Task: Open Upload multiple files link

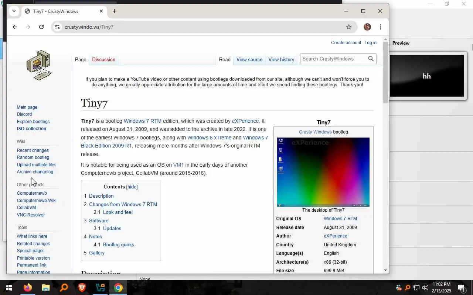Action: click(x=36, y=165)
